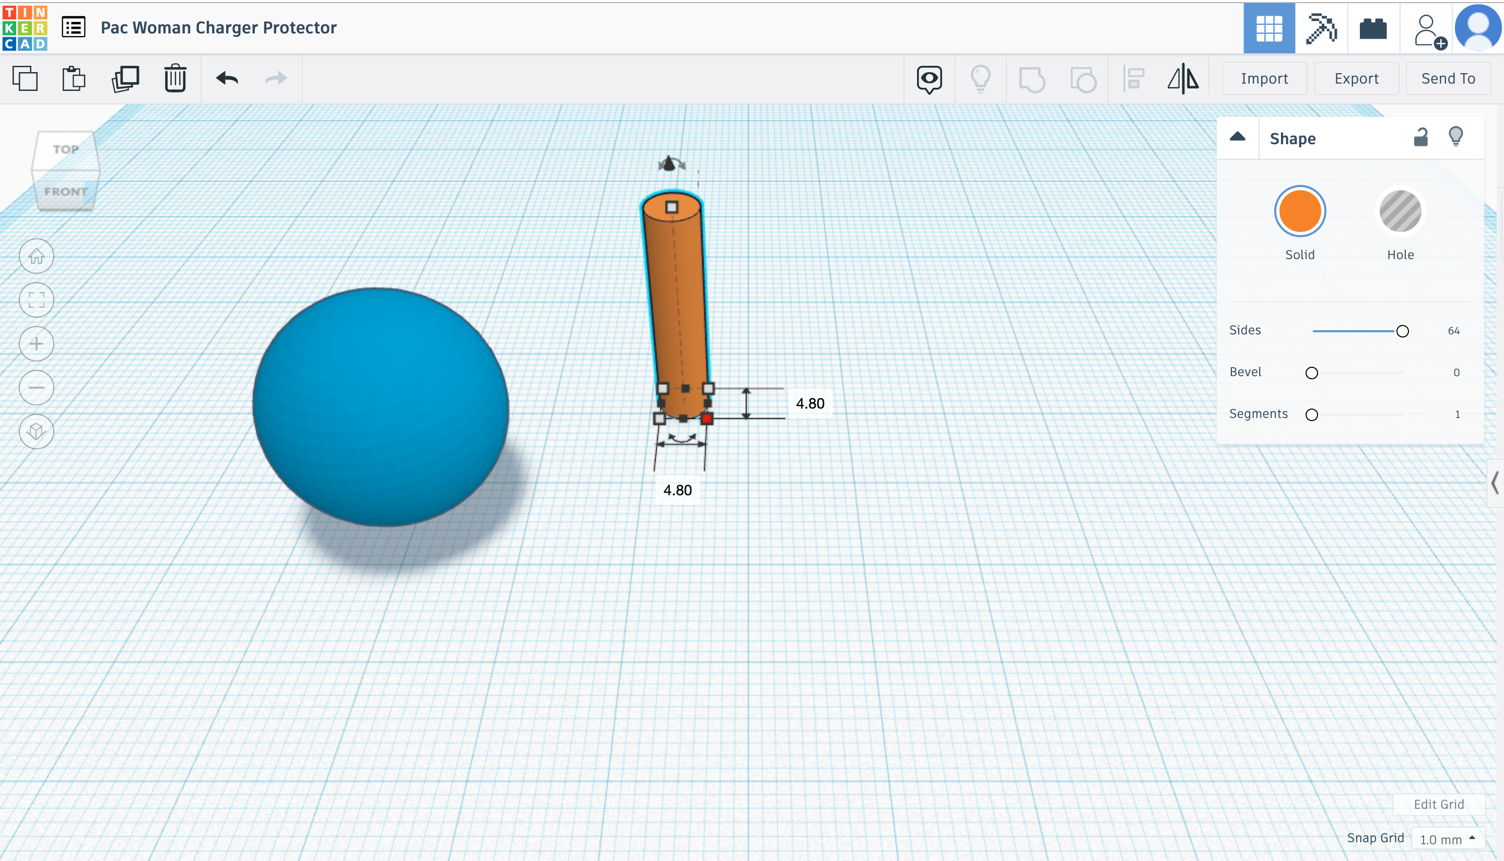Select the Duplicate and repeat icon
The image size is (1504, 861).
click(125, 77)
